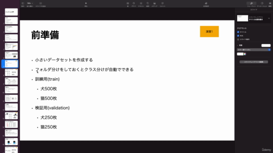Click the bullet 検証用(validation)
Screen dimensions: 273x153
pyautogui.click(x=52, y=108)
